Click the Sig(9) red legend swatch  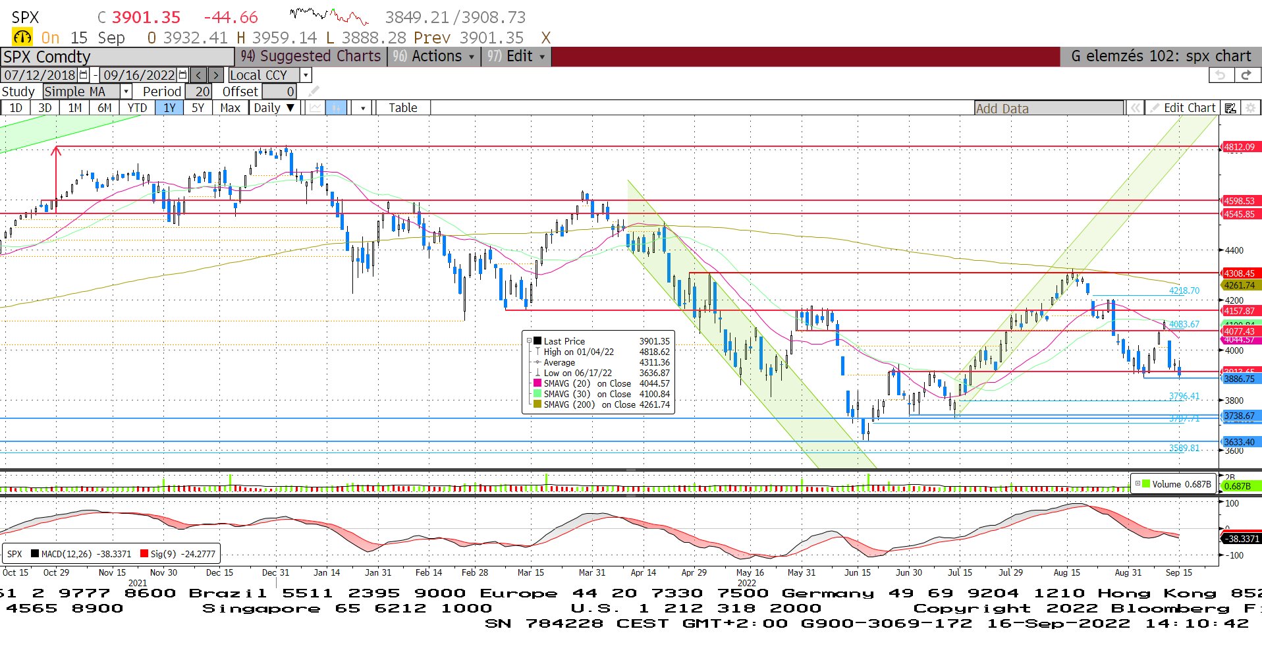[x=144, y=554]
